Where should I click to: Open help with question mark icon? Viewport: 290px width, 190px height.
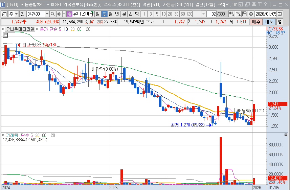[265, 4]
